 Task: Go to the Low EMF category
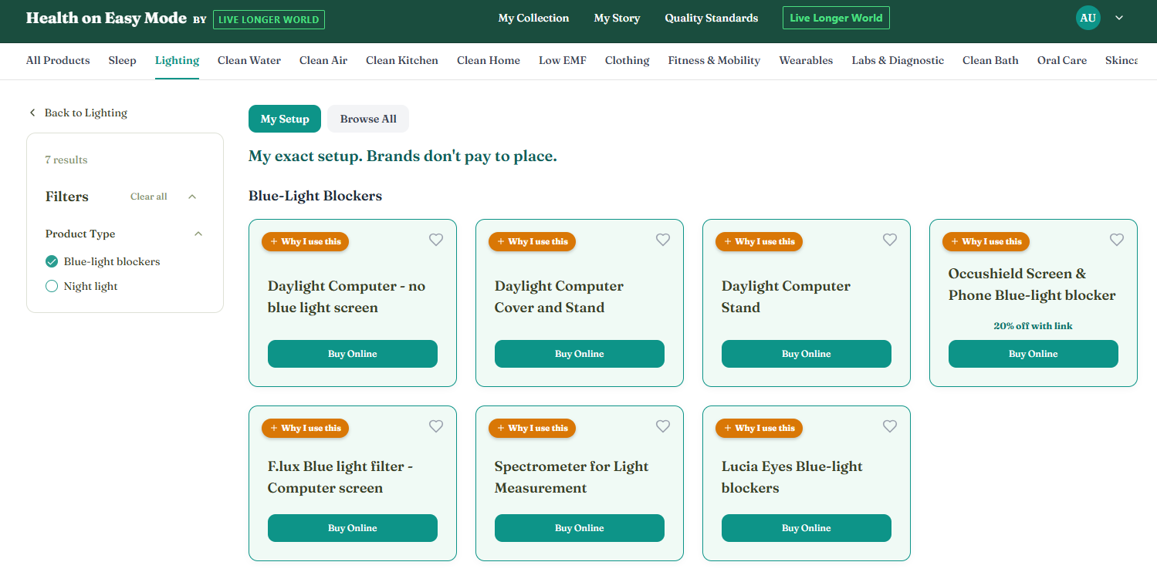563,60
